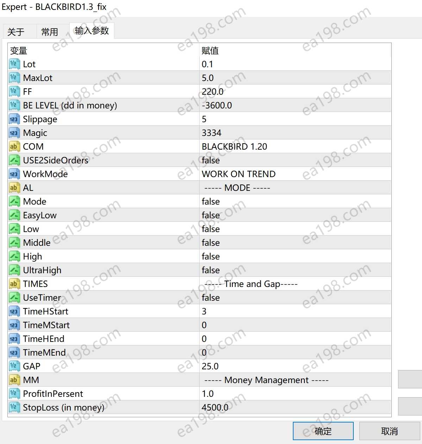
Task: Click the COM string type icon
Action: [x=14, y=146]
